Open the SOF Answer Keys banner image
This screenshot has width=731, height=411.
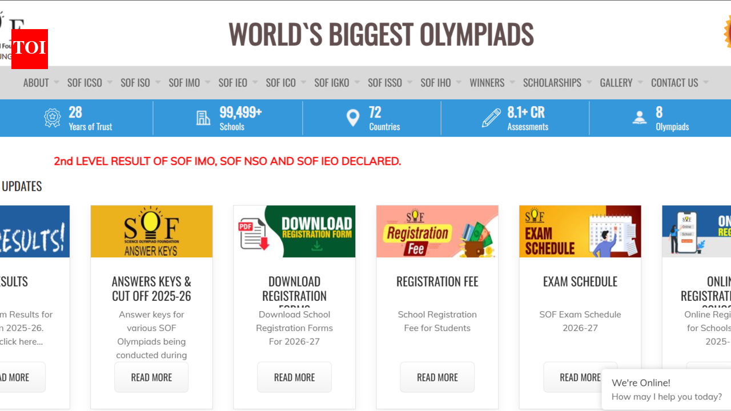point(151,231)
